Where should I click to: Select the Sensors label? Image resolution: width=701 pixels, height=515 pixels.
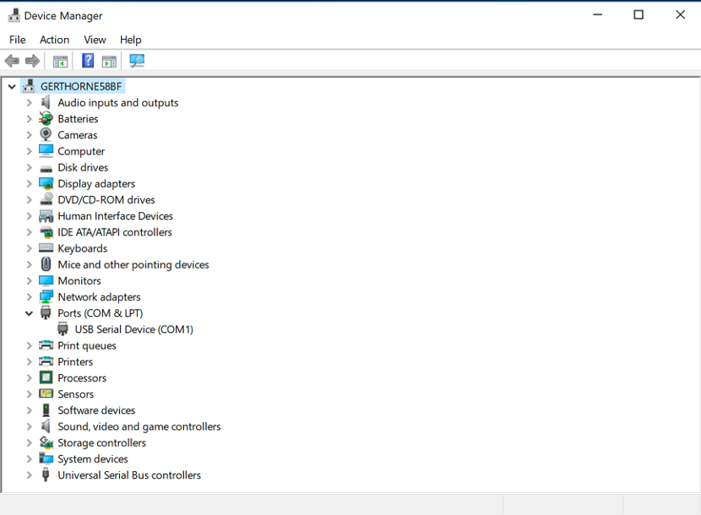tap(75, 394)
